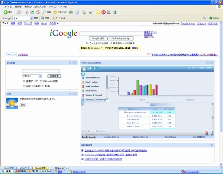Open the 編集 menu
The image size is (223, 174).
pyautogui.click(x=18, y=7)
